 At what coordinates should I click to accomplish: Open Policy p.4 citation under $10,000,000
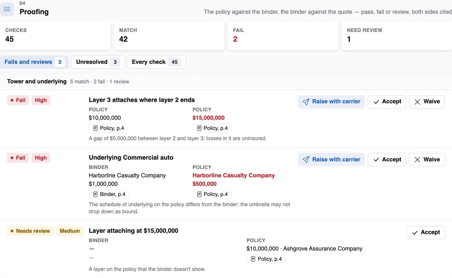108,128
